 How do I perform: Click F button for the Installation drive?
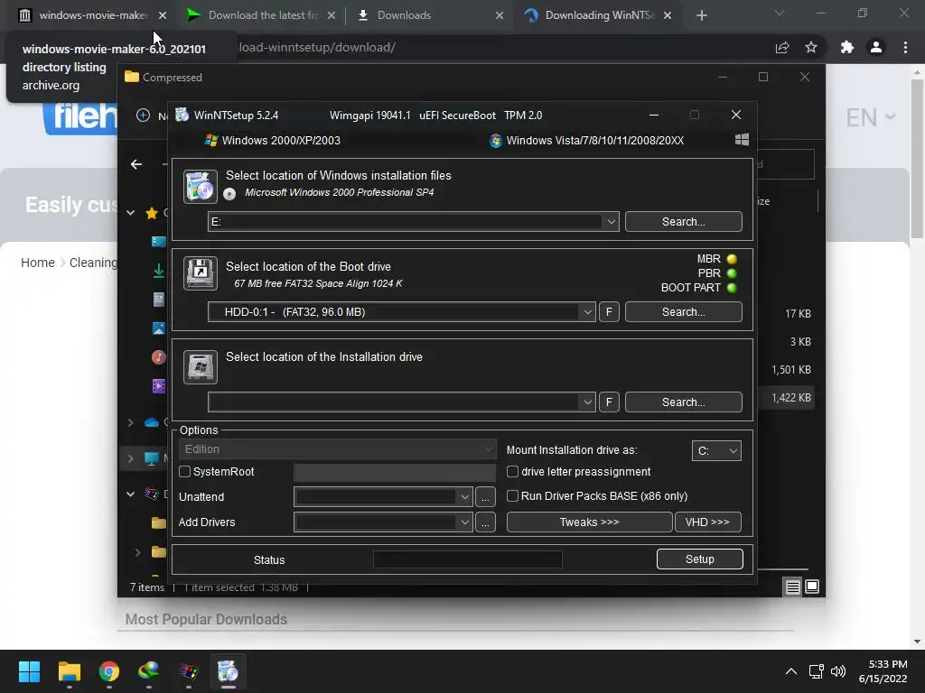(x=609, y=402)
